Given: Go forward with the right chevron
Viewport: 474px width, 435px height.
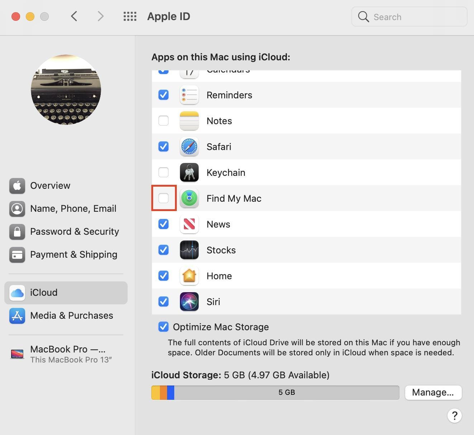Looking at the screenshot, I should click(x=101, y=16).
